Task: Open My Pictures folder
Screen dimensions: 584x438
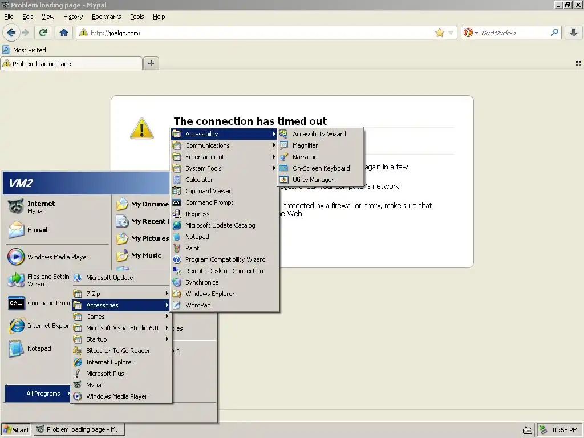Action: tap(142, 238)
